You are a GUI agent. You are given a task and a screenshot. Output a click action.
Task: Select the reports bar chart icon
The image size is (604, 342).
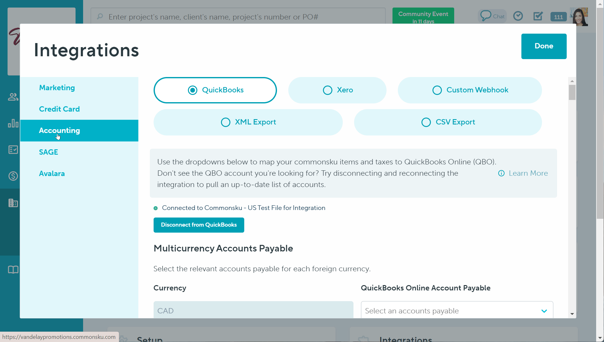(13, 124)
